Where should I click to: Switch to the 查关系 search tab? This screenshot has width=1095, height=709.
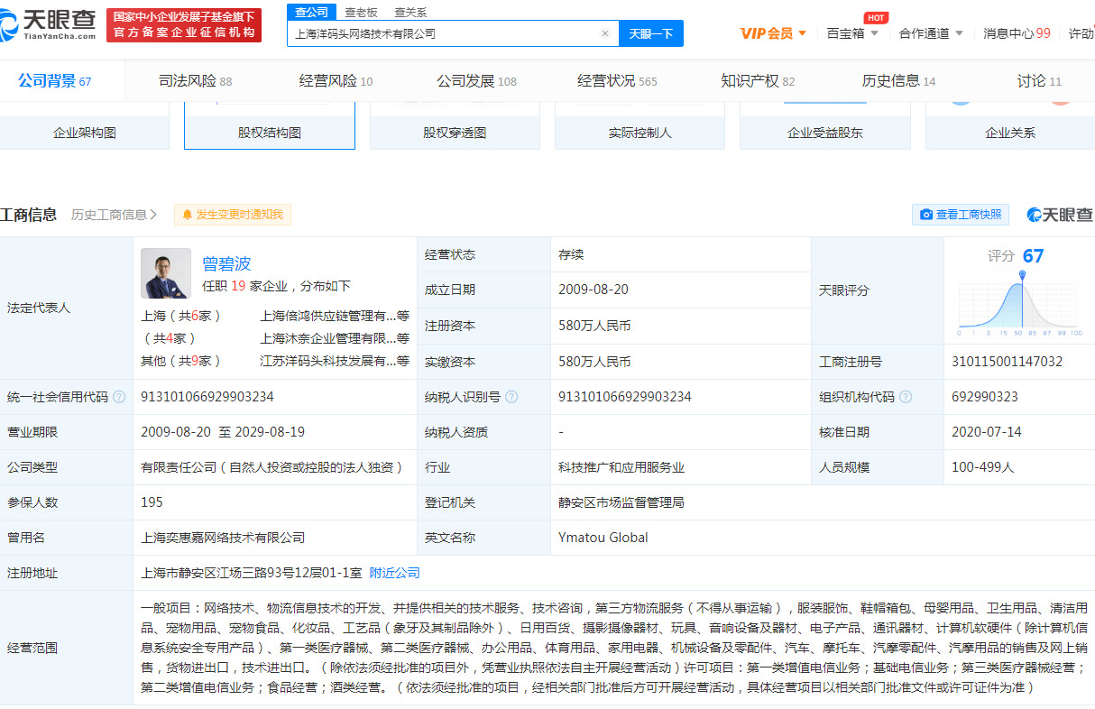pos(410,12)
